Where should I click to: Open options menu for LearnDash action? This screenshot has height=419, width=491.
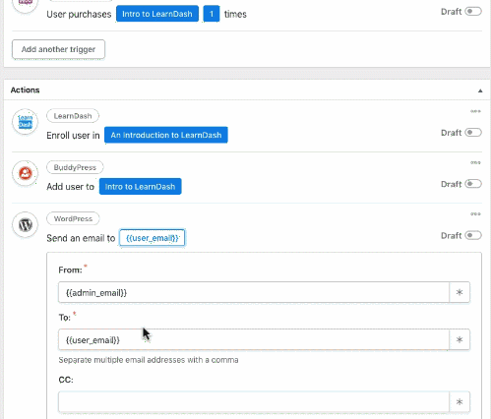coord(475,111)
